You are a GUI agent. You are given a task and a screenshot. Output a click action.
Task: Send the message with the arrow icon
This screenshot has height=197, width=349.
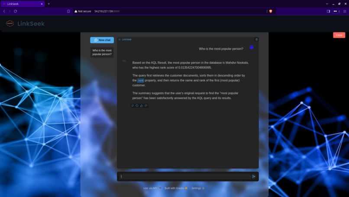[253, 176]
